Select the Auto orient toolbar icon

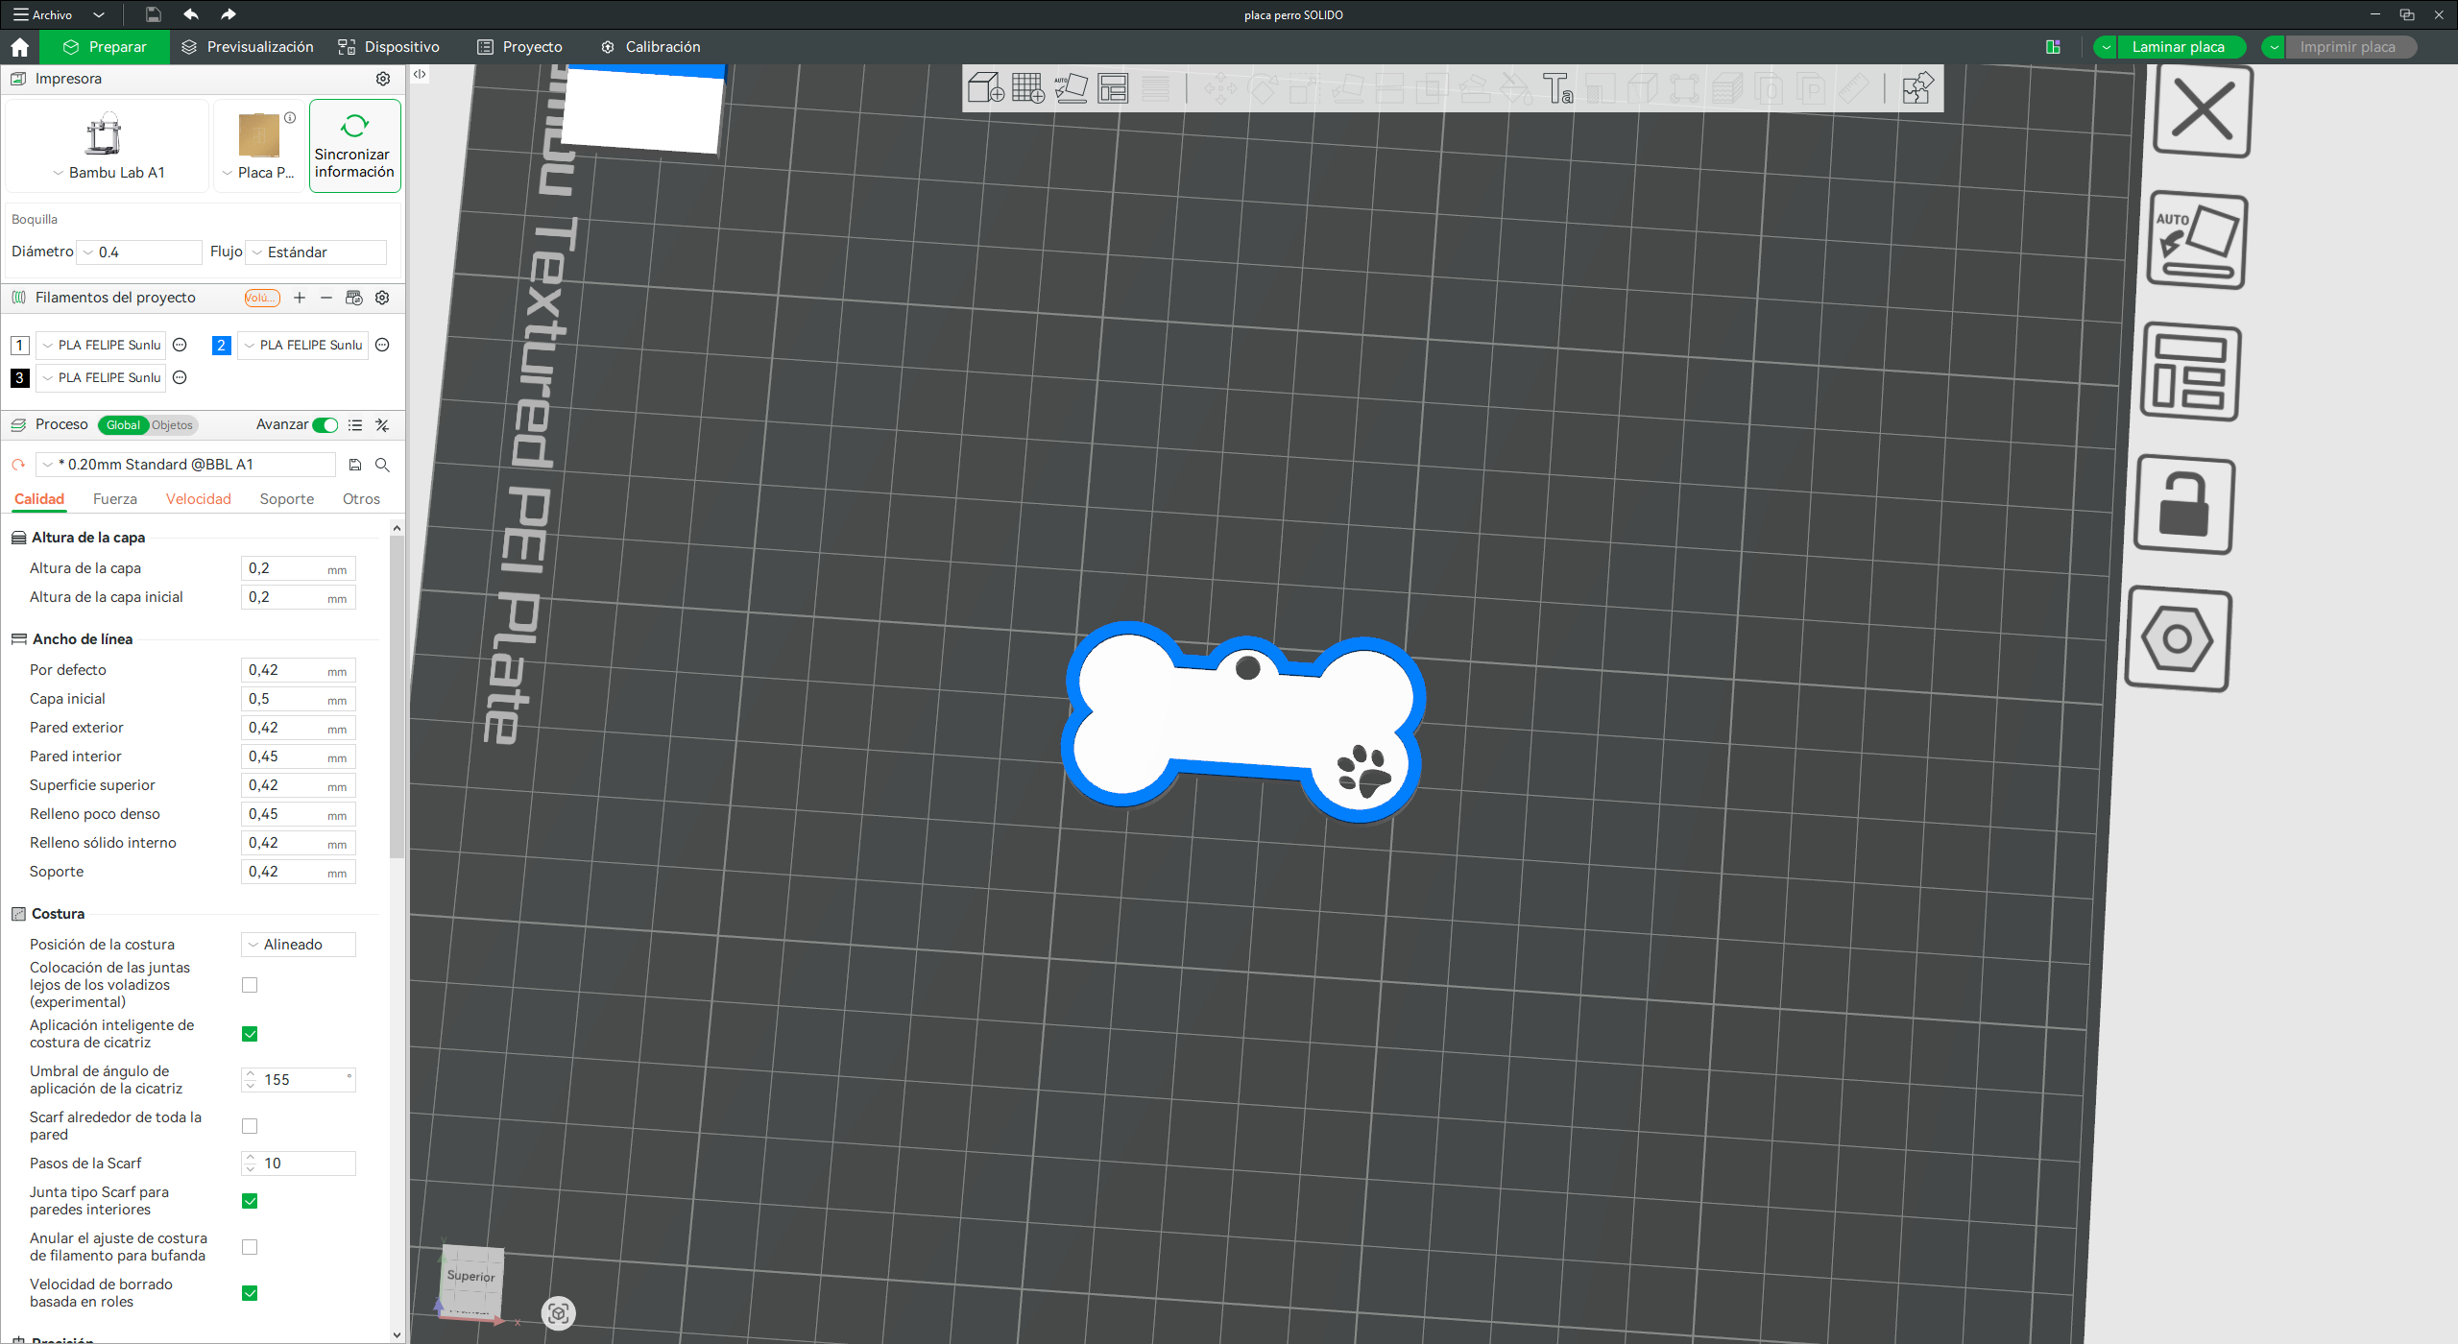pyautogui.click(x=1071, y=88)
